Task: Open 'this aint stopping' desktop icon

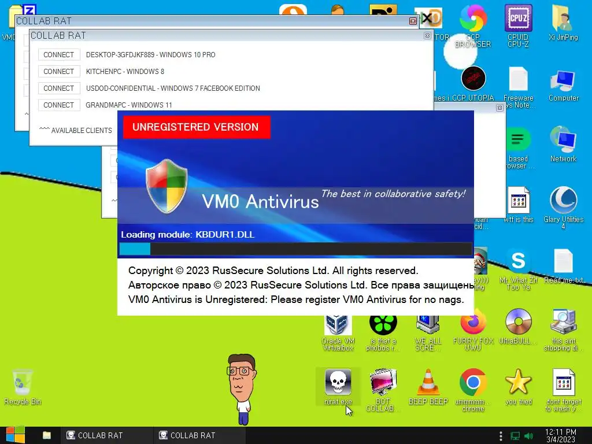Action: point(564,329)
